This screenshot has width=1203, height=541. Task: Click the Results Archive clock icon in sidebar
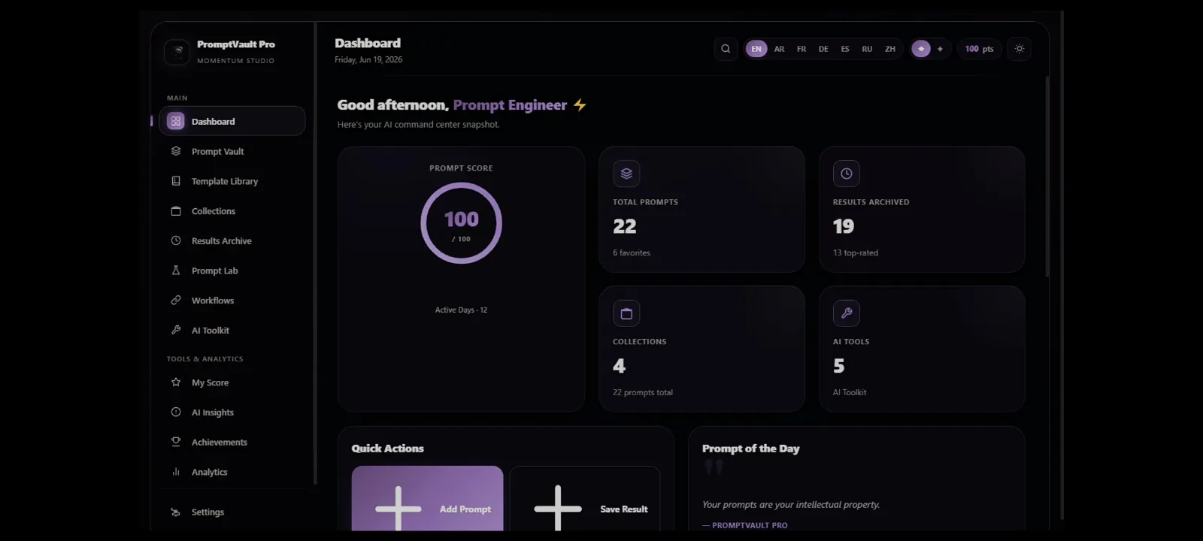coord(176,240)
